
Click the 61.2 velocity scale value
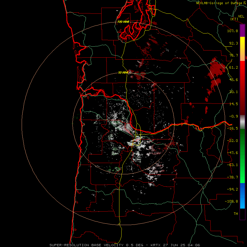click(234, 68)
